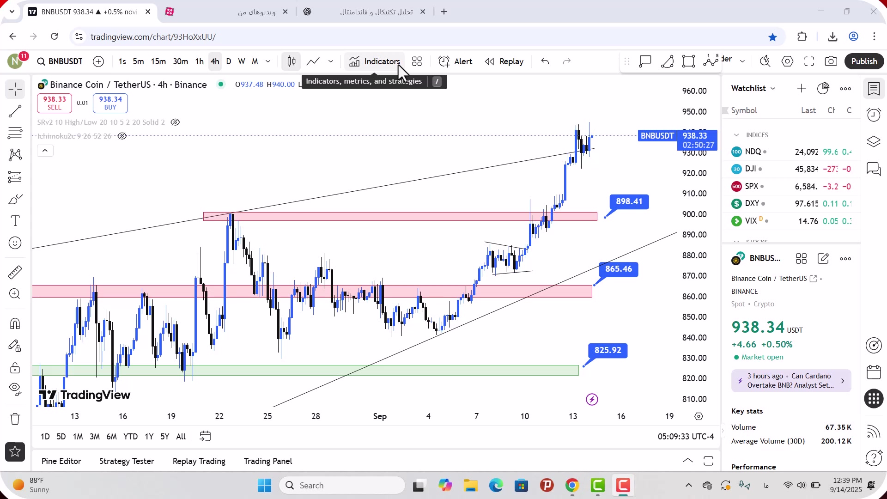
Task: Open the alerts clock icon in right sidebar
Action: pos(874,115)
